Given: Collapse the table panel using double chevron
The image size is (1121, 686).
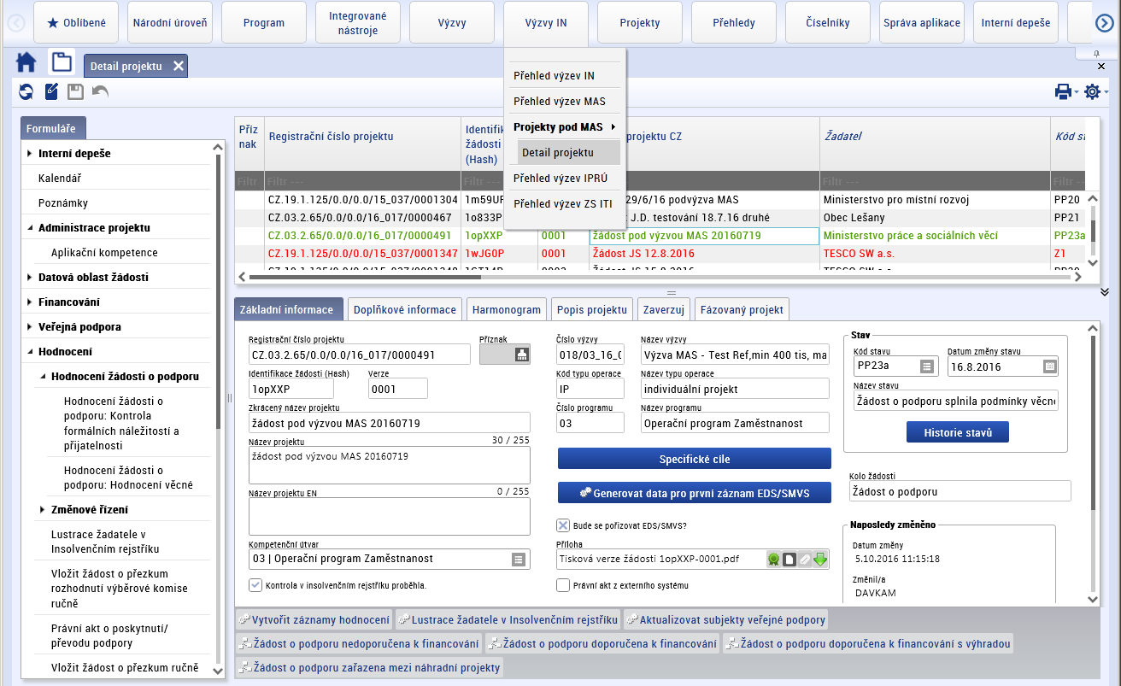Looking at the screenshot, I should [1105, 291].
